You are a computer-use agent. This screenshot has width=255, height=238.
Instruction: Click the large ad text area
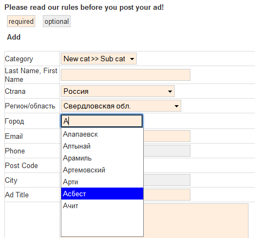[x=196, y=221]
